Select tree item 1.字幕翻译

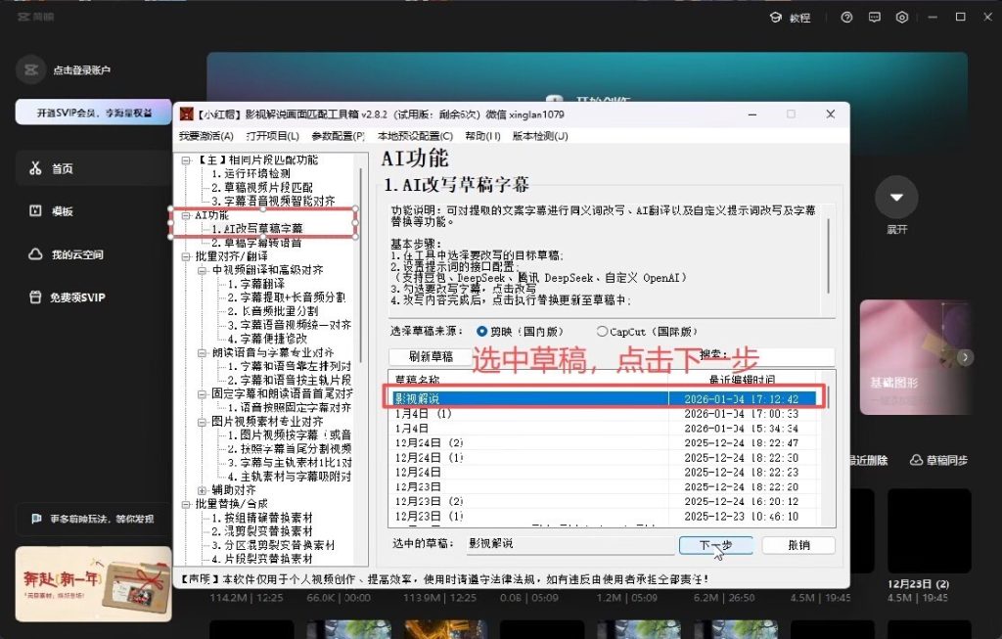click(255, 284)
